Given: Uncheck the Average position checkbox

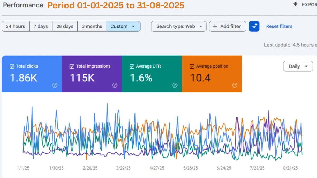Looking at the screenshot, I should (x=192, y=66).
